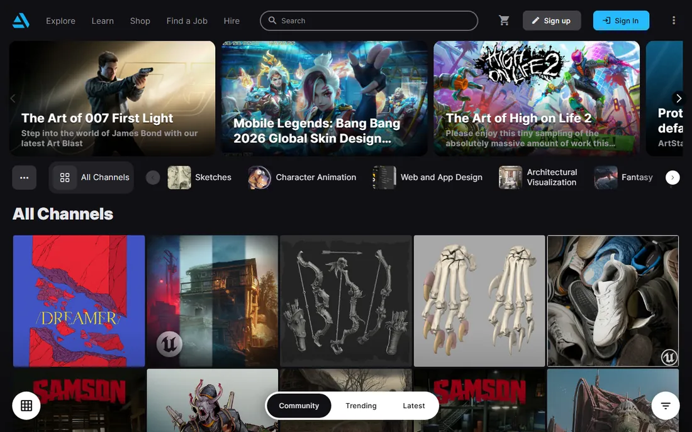Click the search magnifier icon
The height and width of the screenshot is (432, 692).
coord(272,21)
